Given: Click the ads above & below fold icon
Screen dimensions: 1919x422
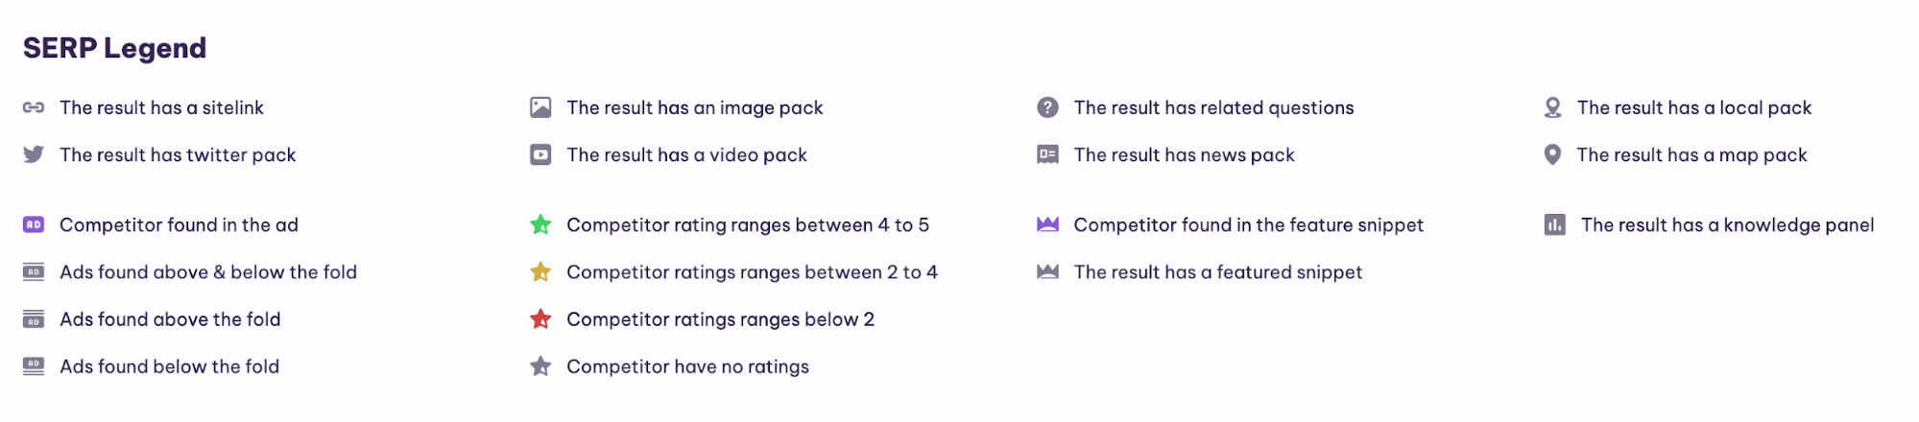Looking at the screenshot, I should click(34, 271).
